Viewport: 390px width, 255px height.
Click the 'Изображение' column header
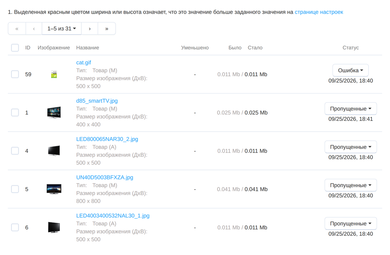(54, 48)
